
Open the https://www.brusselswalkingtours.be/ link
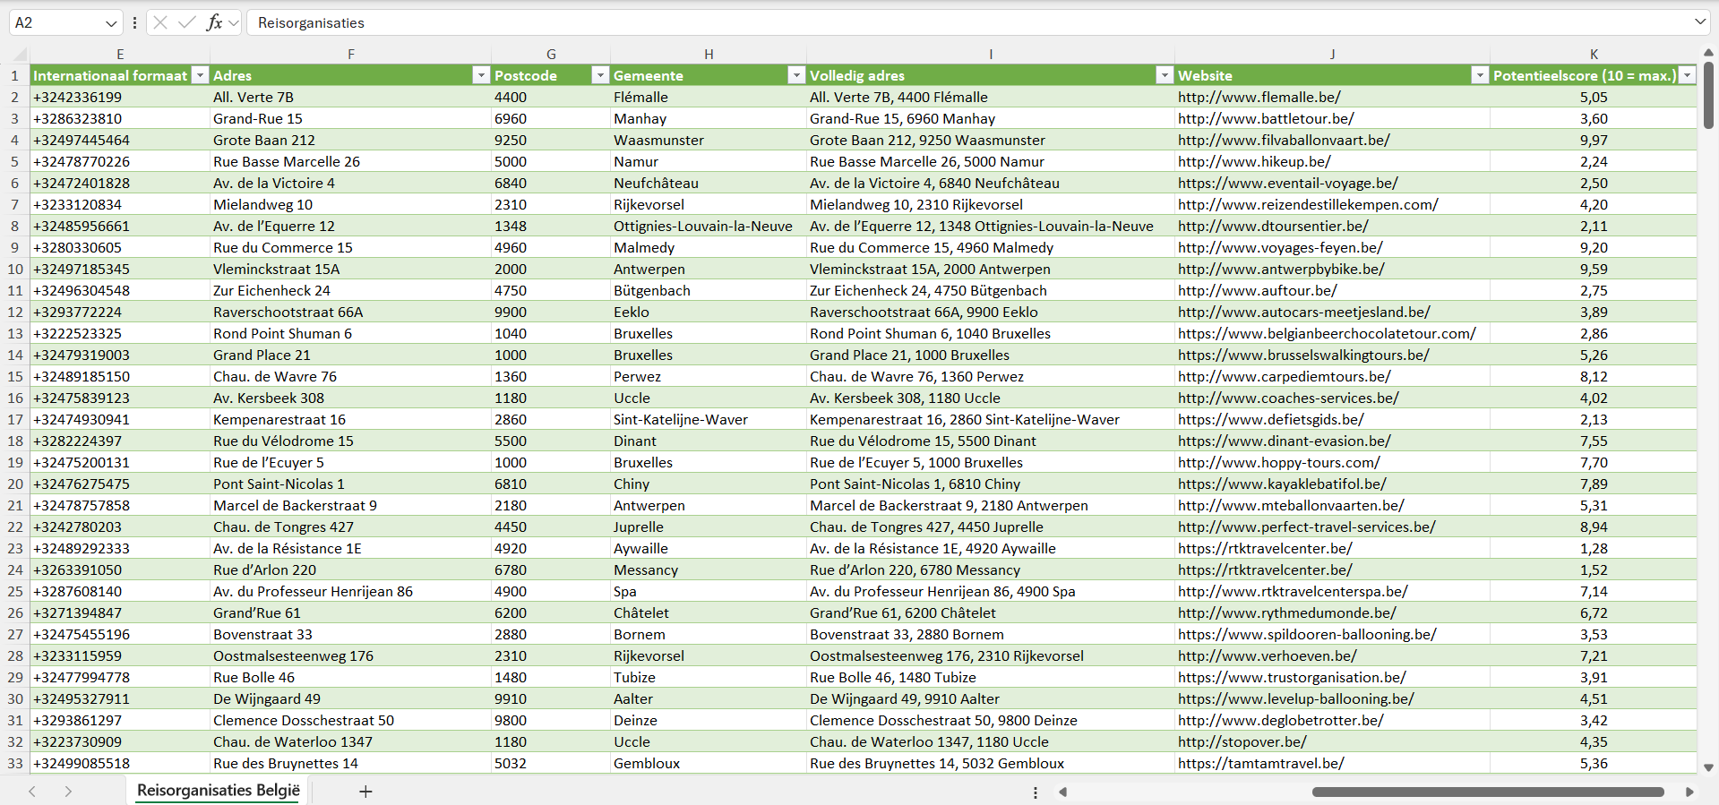(x=1303, y=355)
